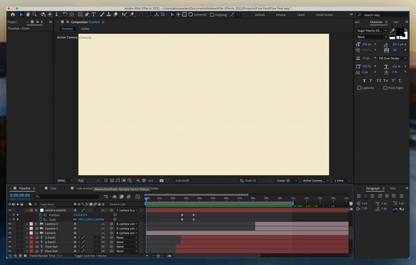Image resolution: width=416 pixels, height=265 pixels.
Task: Pick the Pen tool
Action: (x=87, y=14)
